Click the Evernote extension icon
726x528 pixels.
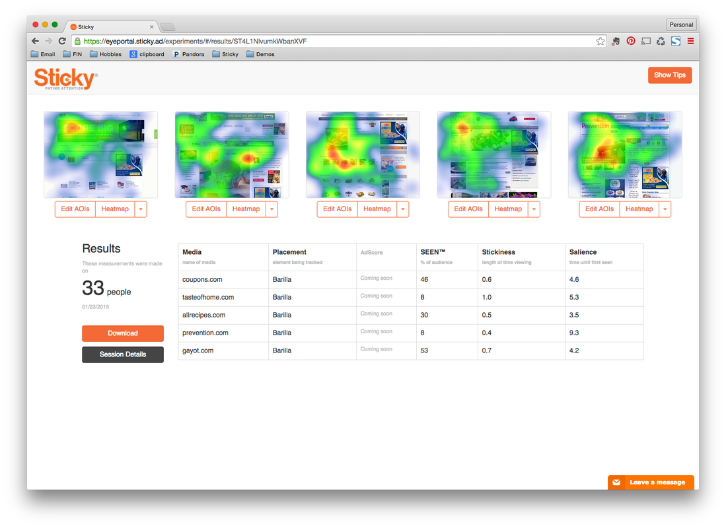pos(616,41)
